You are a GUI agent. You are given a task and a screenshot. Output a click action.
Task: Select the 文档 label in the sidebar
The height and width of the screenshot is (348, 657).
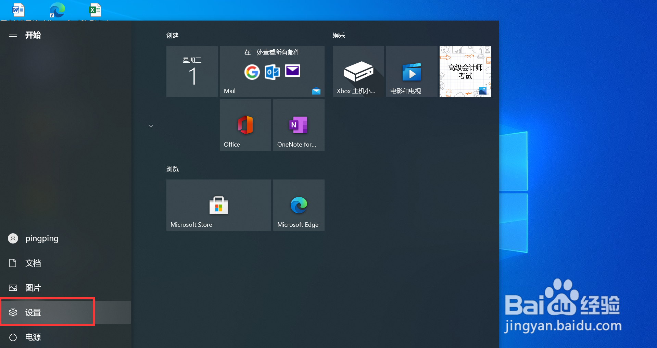[33, 263]
